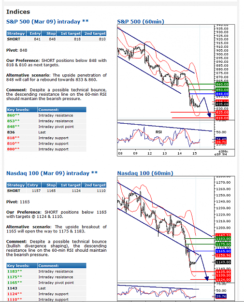This screenshot has width=244, height=302.
Task: Click the black 1149.00 label on Nasdaq chart
Action: 223,262
